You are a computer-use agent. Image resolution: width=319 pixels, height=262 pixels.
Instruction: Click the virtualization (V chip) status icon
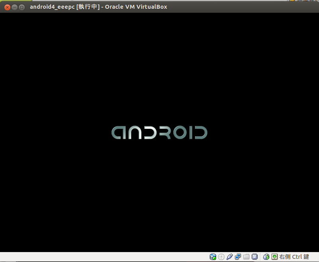[x=254, y=257]
